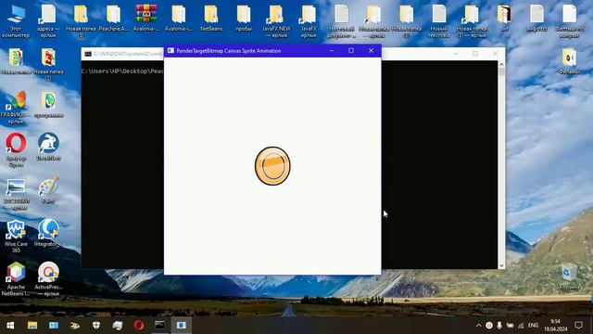Select the Wise Care 365 shortcut
593x334 pixels.
coord(16,236)
